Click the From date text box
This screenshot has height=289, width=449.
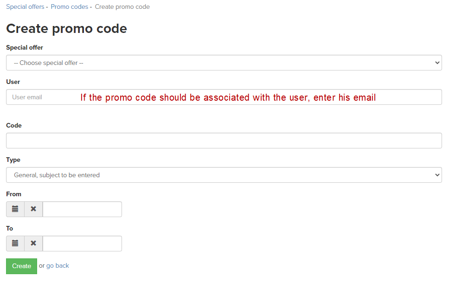pyautogui.click(x=82, y=209)
